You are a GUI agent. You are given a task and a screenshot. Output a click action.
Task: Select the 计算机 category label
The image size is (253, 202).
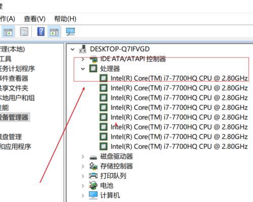(x=110, y=195)
